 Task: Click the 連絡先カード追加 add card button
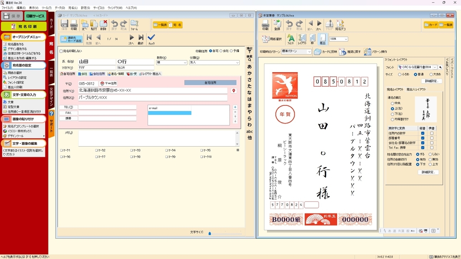(71, 39)
